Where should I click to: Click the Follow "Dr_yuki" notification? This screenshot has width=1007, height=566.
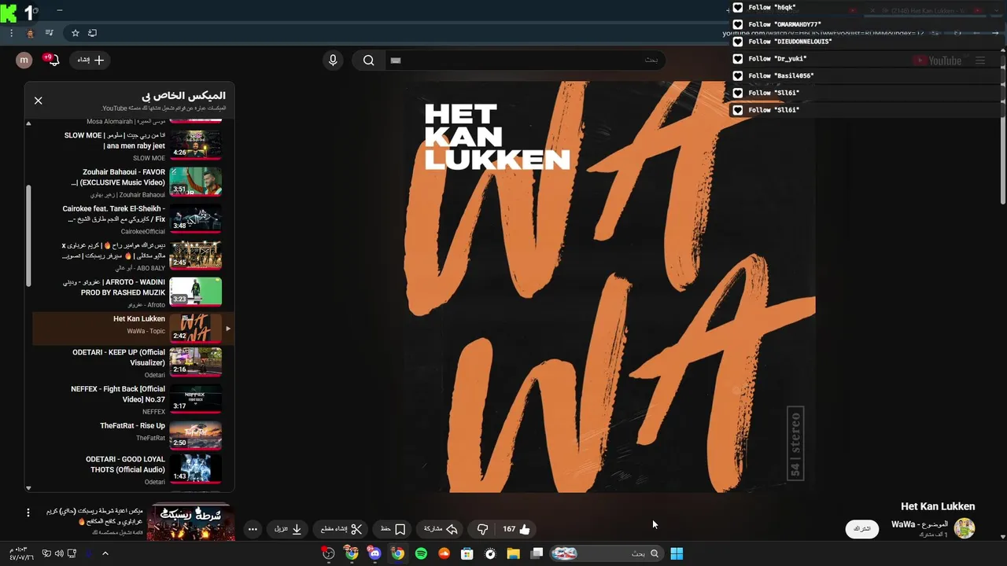[x=867, y=59]
